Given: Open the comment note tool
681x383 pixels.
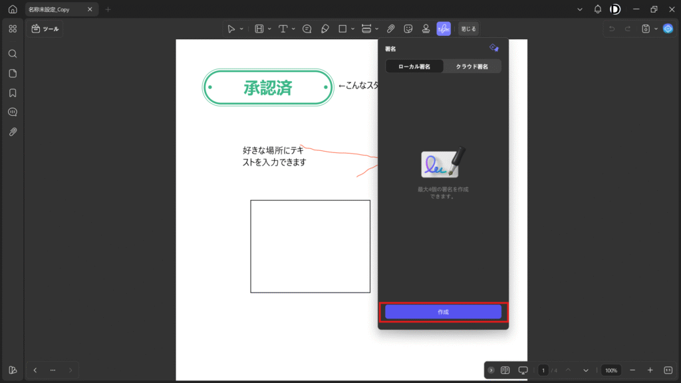Looking at the screenshot, I should (x=307, y=29).
